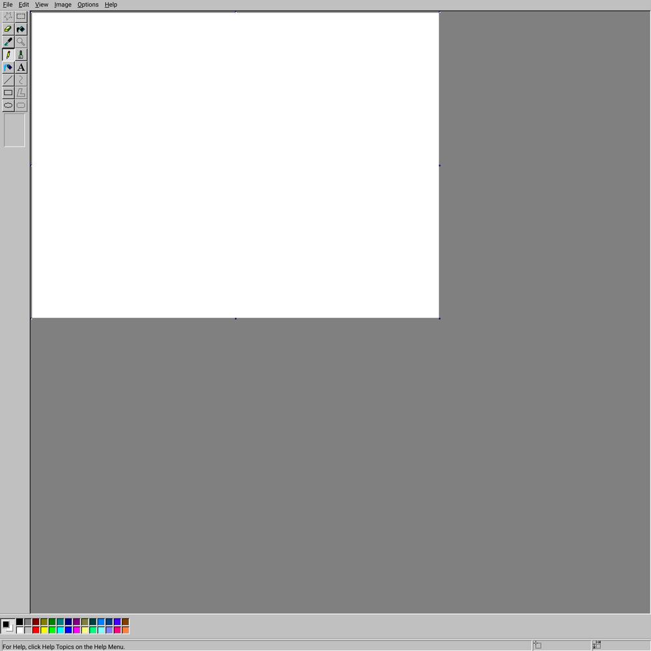Choose the bright red swatch
This screenshot has width=651, height=651.
point(36,630)
